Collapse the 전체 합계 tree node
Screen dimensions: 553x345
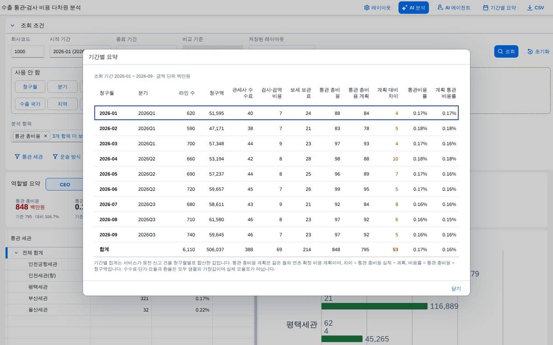(17, 253)
